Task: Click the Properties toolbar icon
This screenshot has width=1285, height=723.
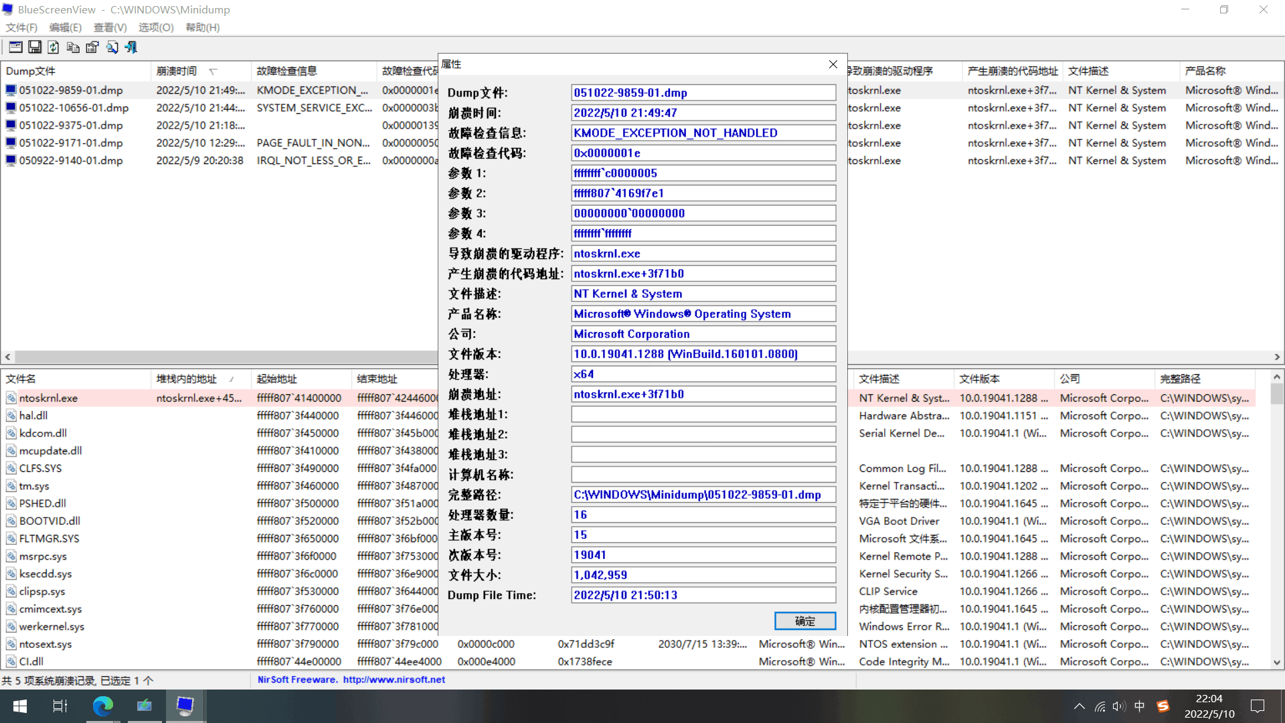Action: 92,47
